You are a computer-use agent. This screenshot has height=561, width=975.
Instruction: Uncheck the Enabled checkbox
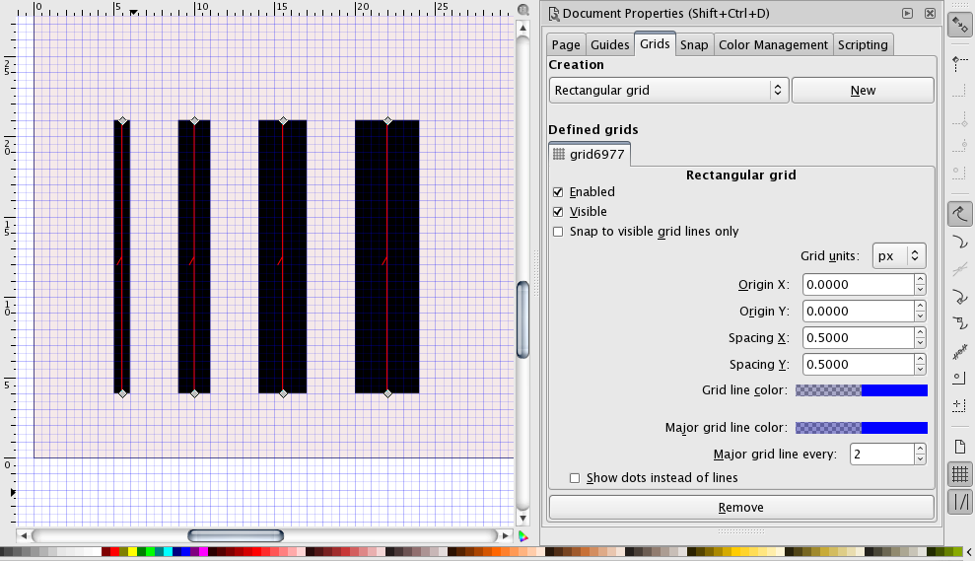click(558, 192)
